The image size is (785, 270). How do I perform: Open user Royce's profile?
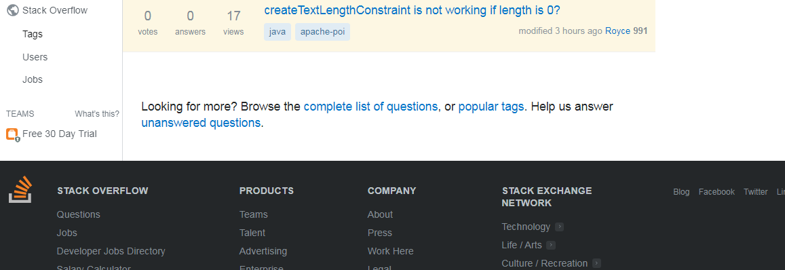tap(618, 31)
